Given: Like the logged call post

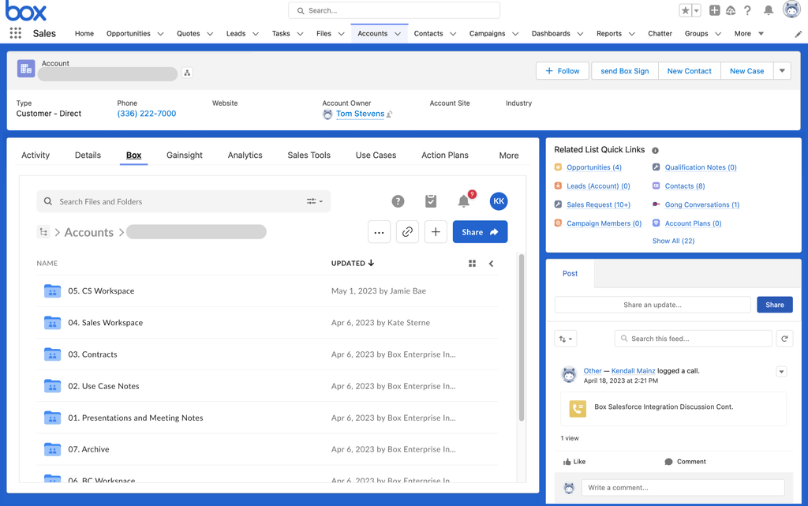Looking at the screenshot, I should click(574, 462).
